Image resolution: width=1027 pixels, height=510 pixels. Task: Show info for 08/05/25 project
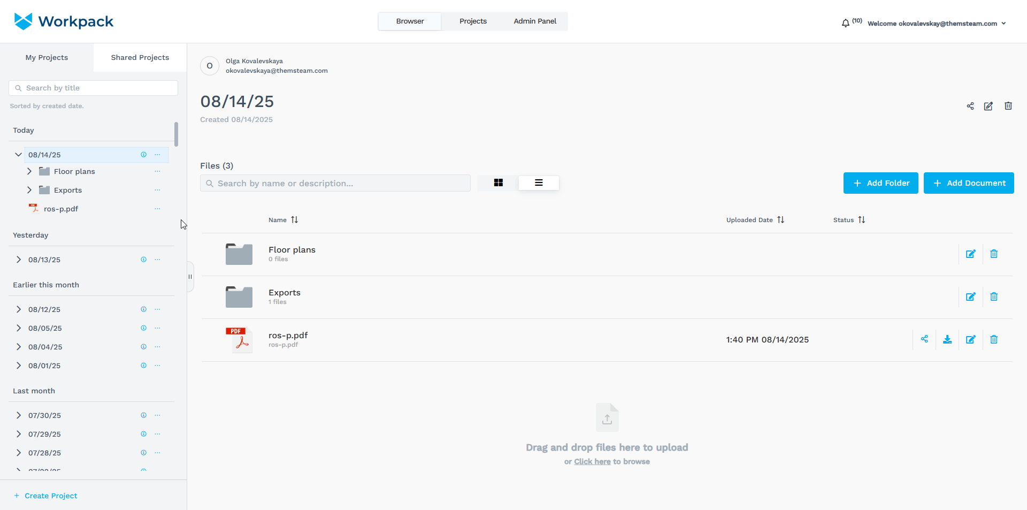point(143,328)
